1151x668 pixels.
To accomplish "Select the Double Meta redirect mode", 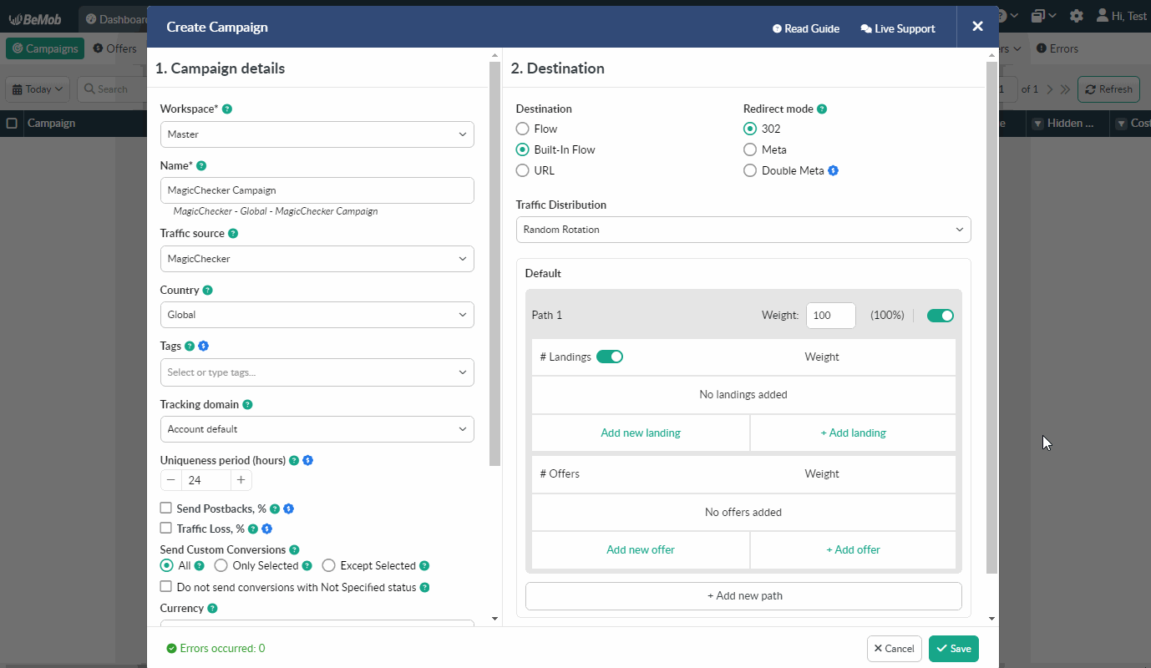I will click(x=750, y=170).
